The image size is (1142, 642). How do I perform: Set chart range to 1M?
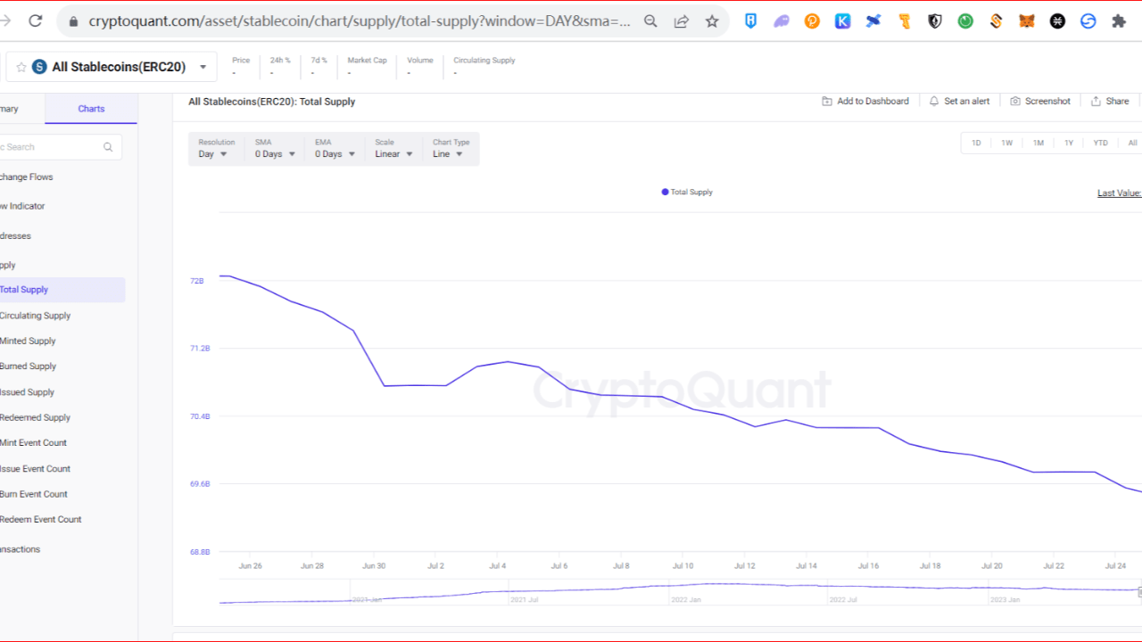pyautogui.click(x=1038, y=143)
